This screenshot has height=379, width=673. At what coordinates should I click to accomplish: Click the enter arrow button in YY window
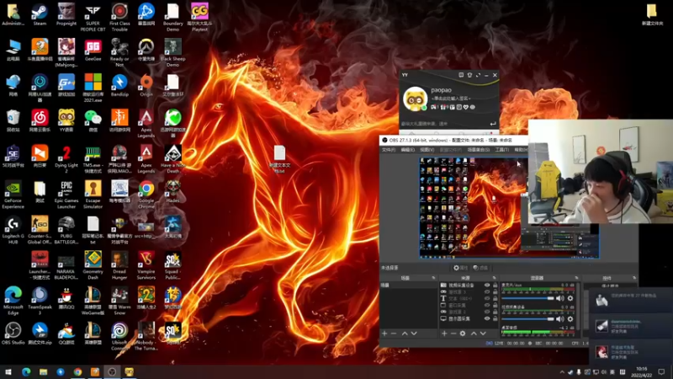[x=493, y=124]
